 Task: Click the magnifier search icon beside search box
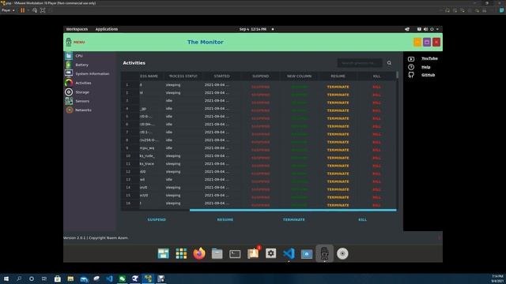coord(389,63)
